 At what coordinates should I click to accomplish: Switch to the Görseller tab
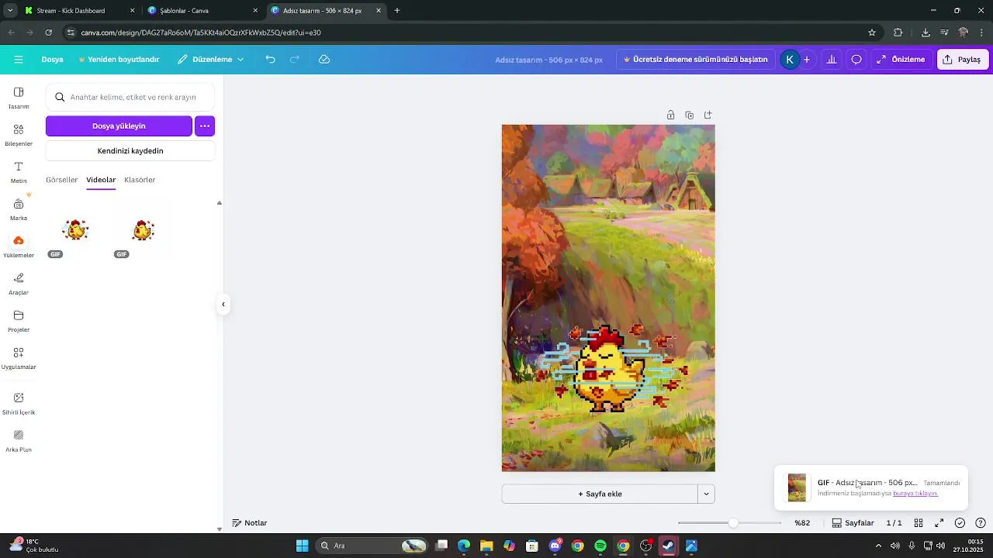61,180
